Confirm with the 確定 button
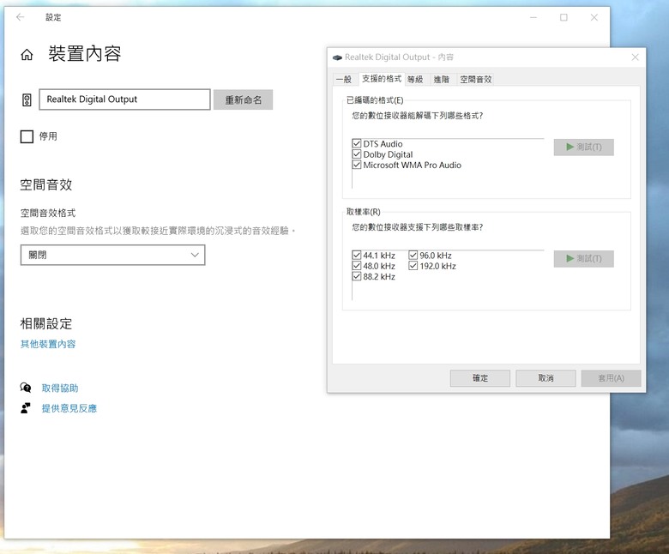669x554 pixels. click(480, 378)
